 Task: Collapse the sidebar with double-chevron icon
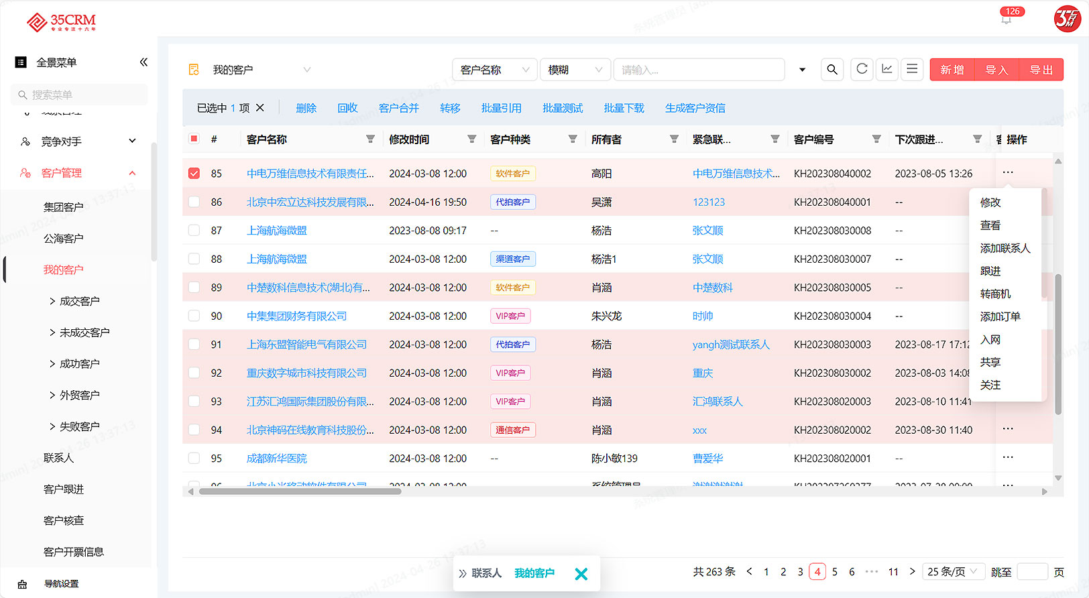point(144,62)
